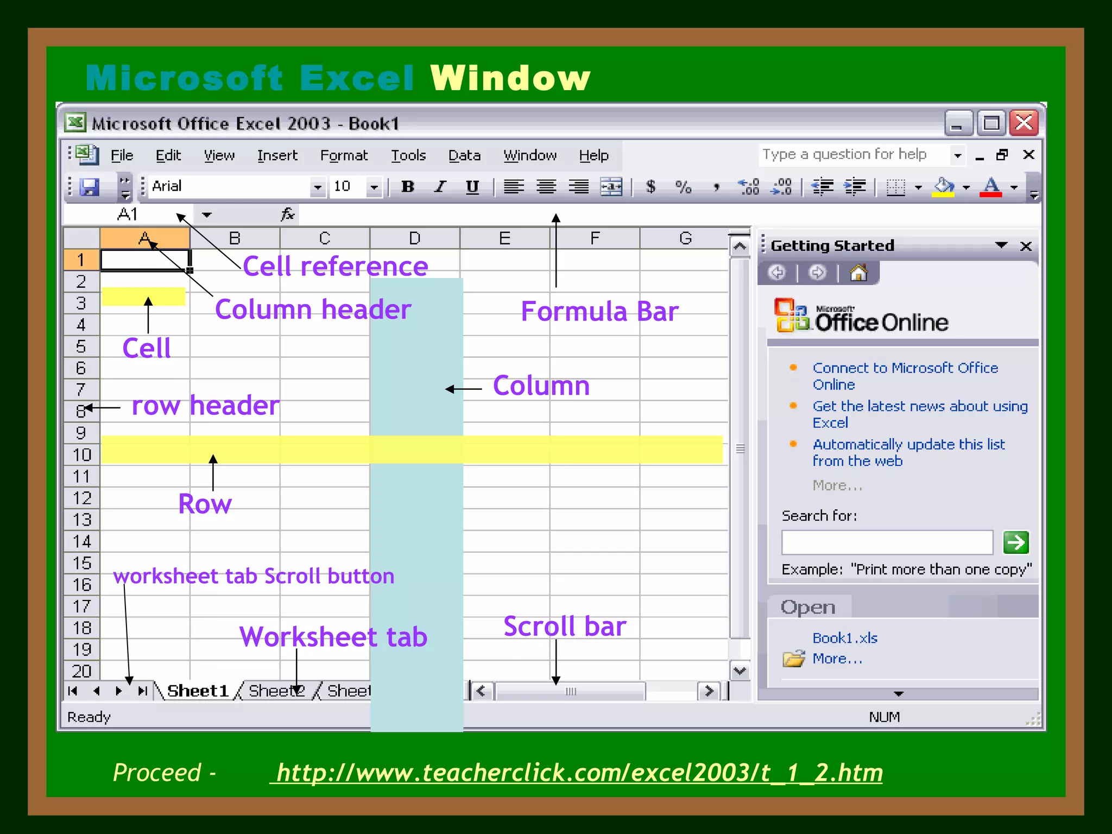Apply Comma style
The height and width of the screenshot is (834, 1112).
717,188
